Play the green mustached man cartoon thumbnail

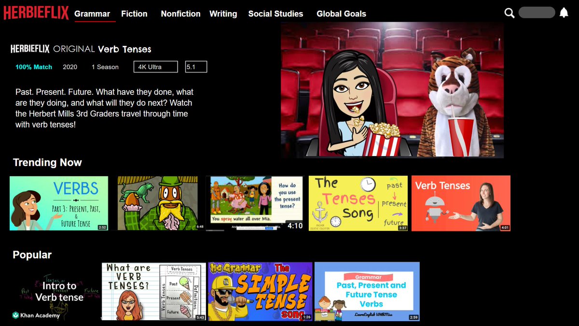(158, 203)
